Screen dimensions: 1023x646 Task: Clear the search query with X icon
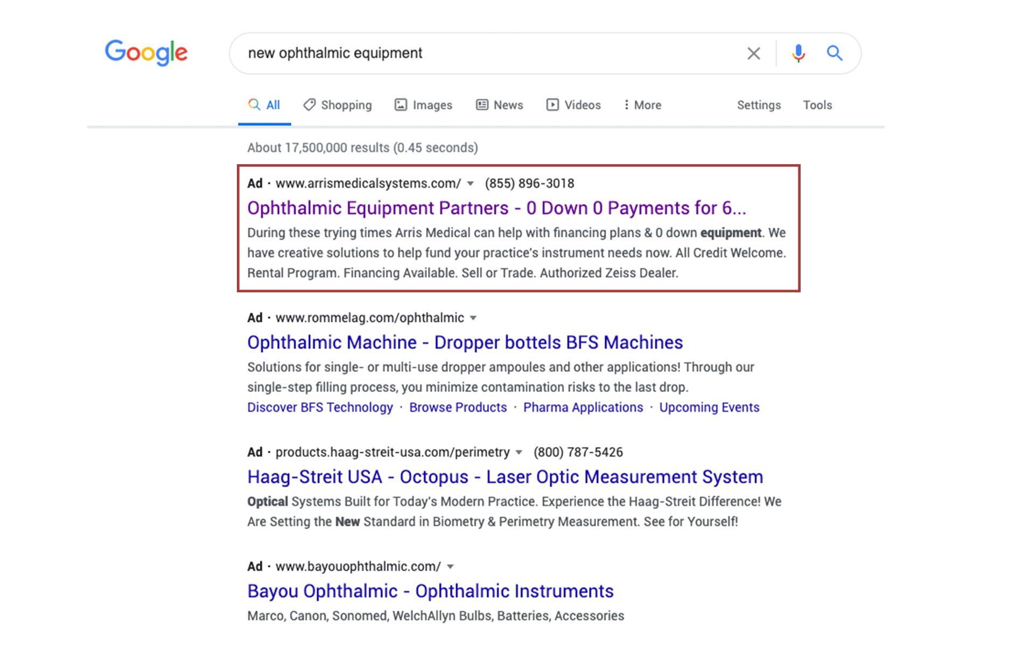[753, 53]
